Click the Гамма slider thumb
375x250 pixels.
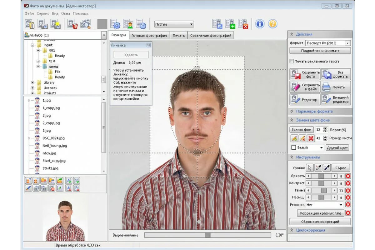click(324, 190)
